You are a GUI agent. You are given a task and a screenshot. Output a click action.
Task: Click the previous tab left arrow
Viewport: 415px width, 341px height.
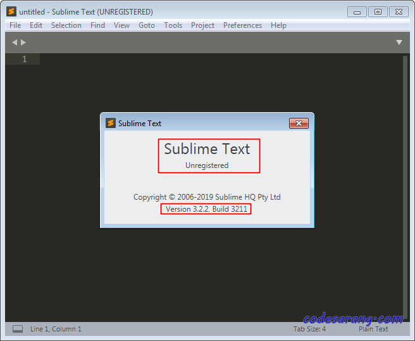point(15,42)
